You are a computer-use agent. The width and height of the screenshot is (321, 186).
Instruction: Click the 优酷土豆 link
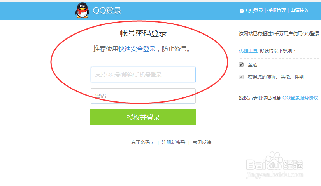248,51
